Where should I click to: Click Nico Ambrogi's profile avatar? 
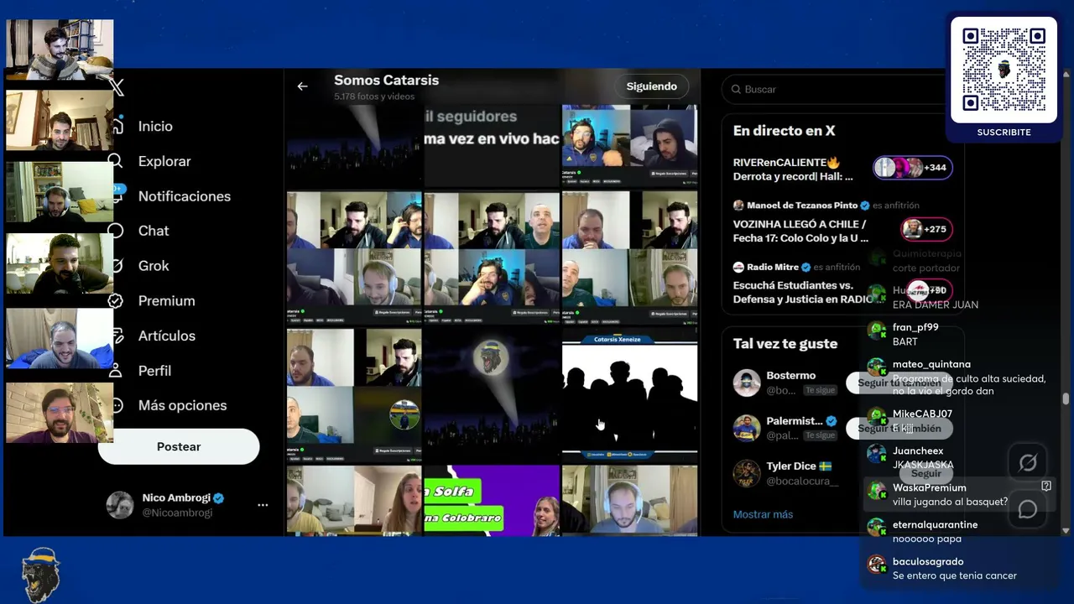(x=120, y=505)
